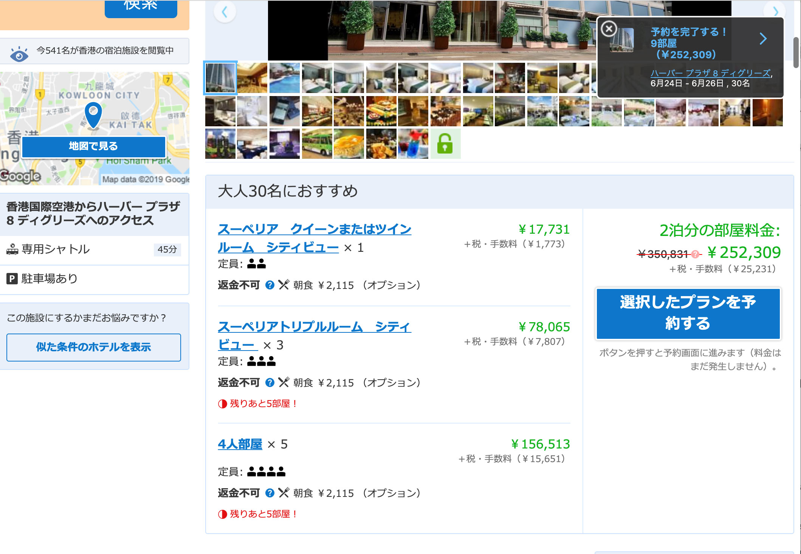Open map with 地図で見る button
Image resolution: width=801 pixels, height=554 pixels.
pyautogui.click(x=94, y=147)
